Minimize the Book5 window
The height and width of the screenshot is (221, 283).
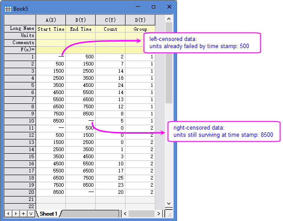point(138,7)
